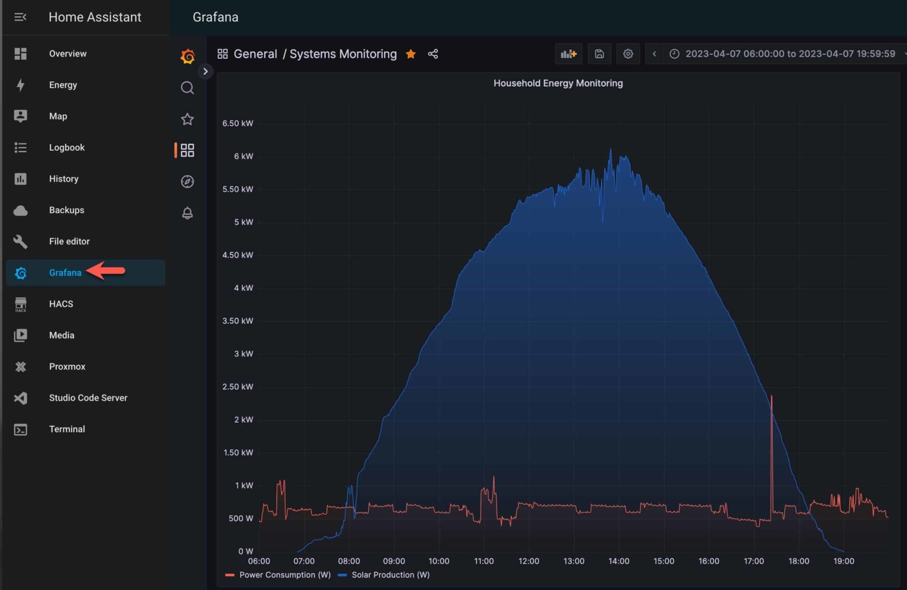Screen dimensions: 907x590
Task: Open the Dashboards grid icon in sidebar
Action: coord(187,150)
